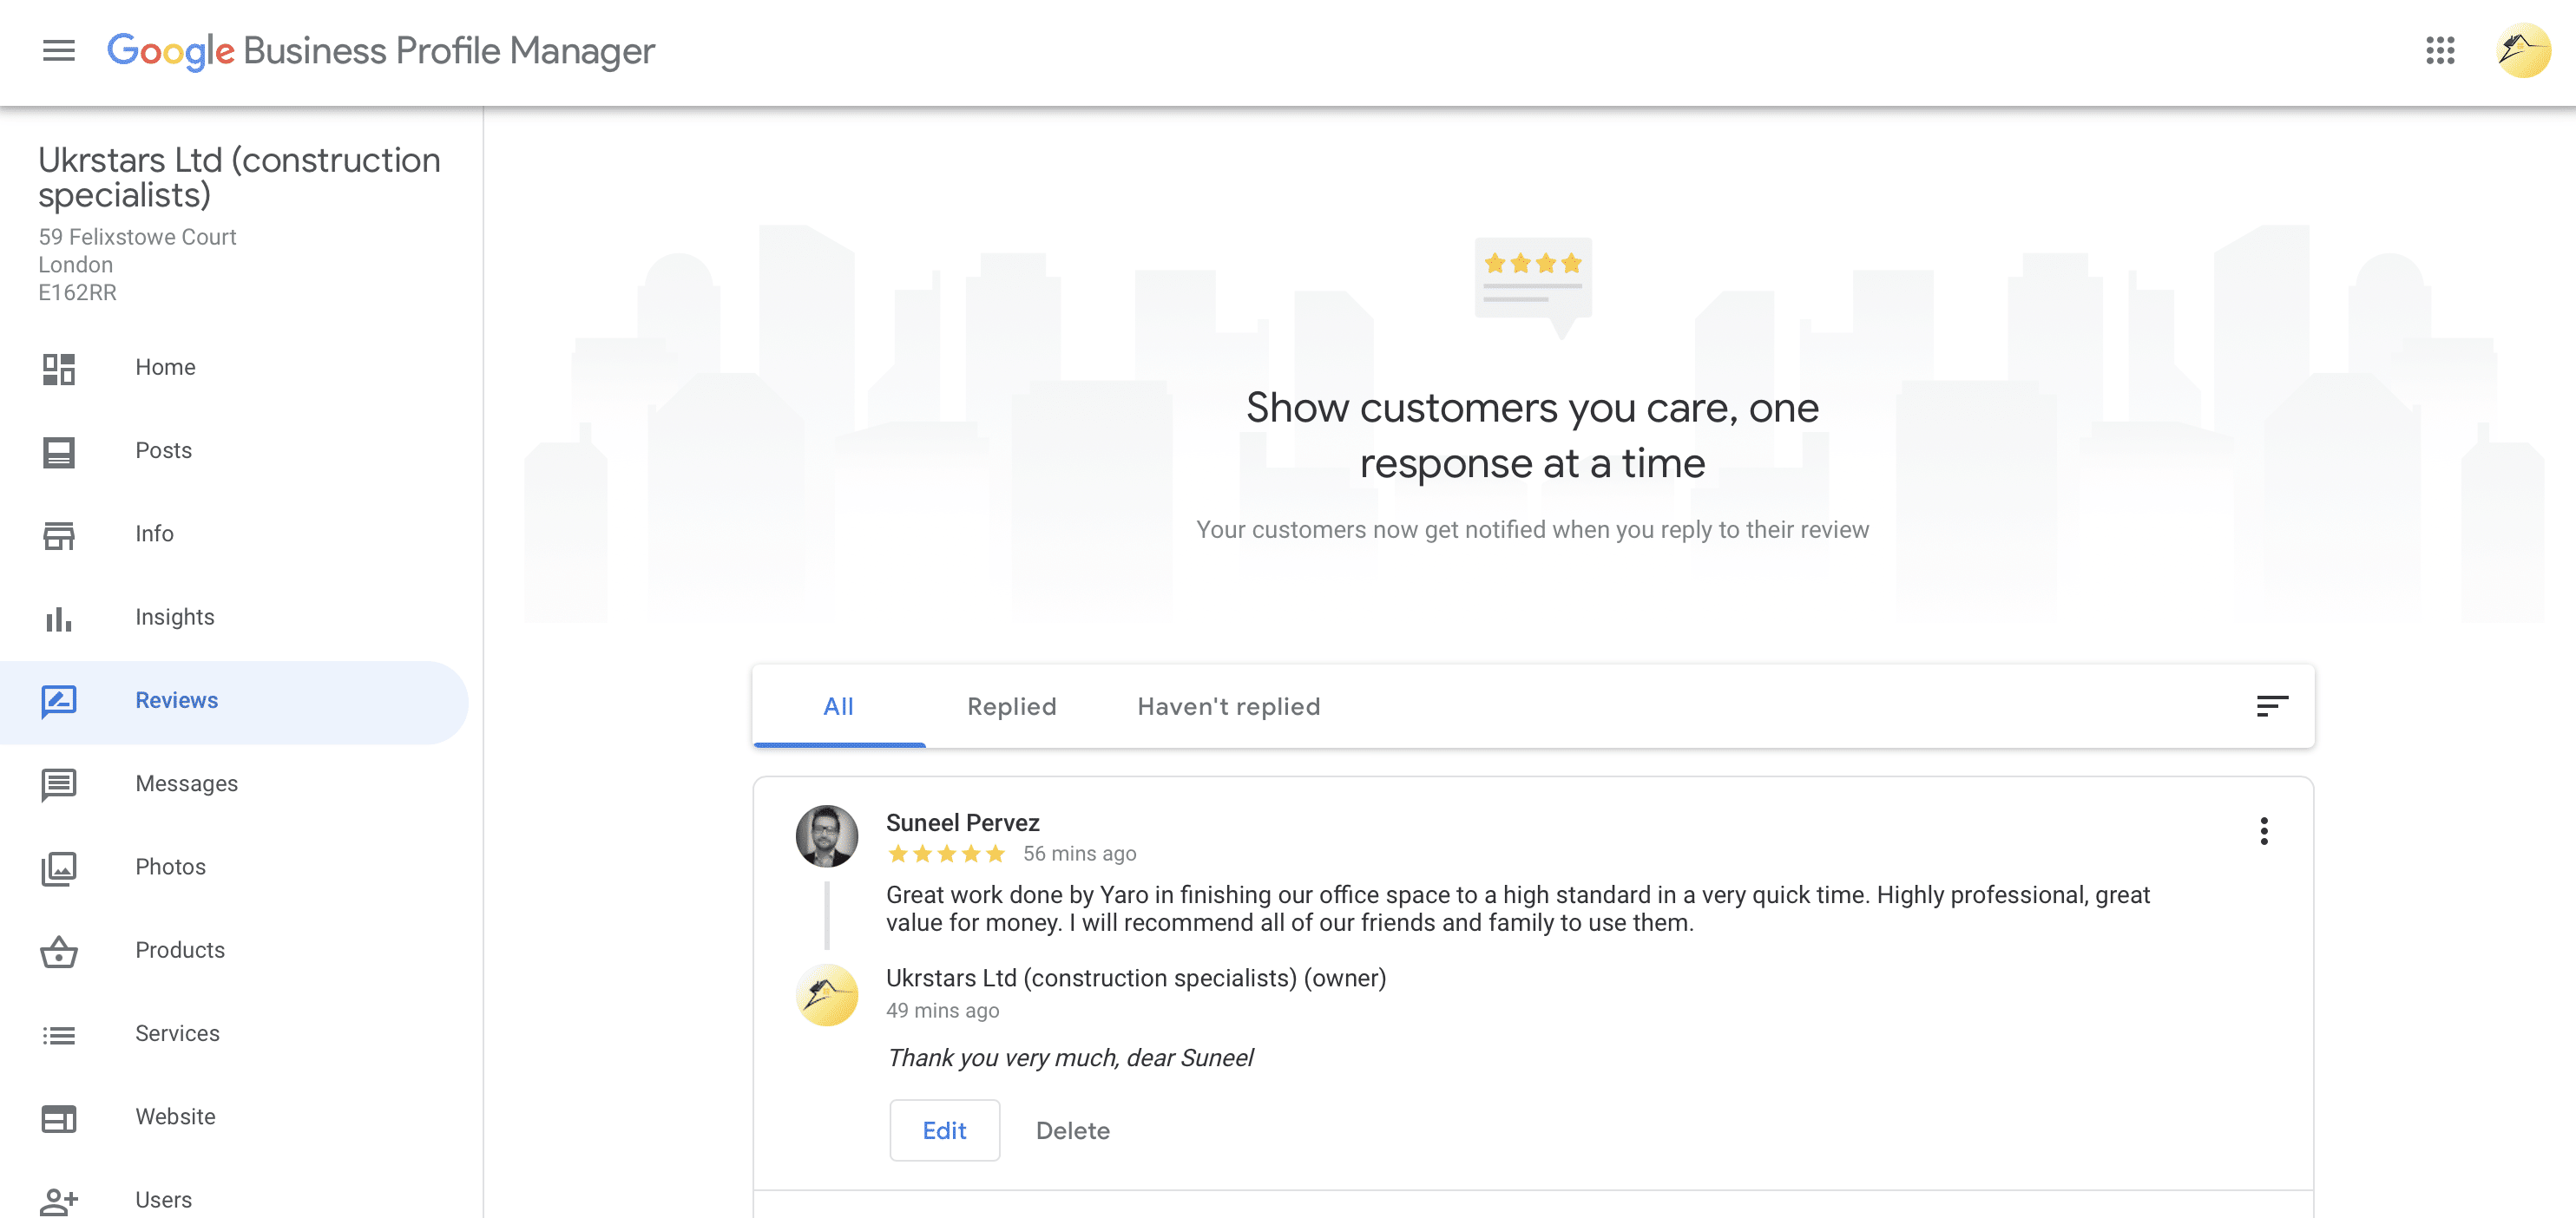Switch to the Haven't replied tab
The height and width of the screenshot is (1218, 2576).
click(x=1228, y=706)
